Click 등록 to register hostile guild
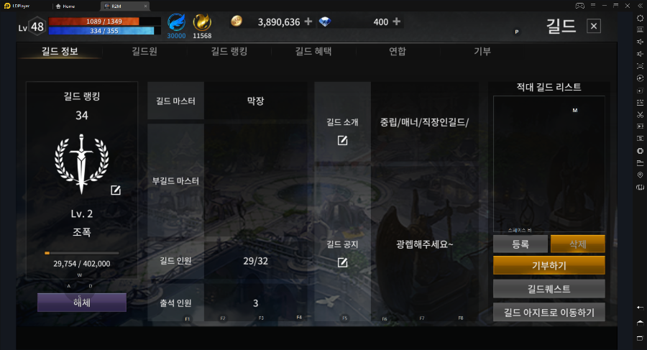Image resolution: width=647 pixels, height=350 pixels. pyautogui.click(x=520, y=244)
